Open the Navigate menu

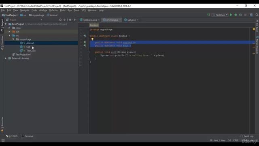pos(25,10)
